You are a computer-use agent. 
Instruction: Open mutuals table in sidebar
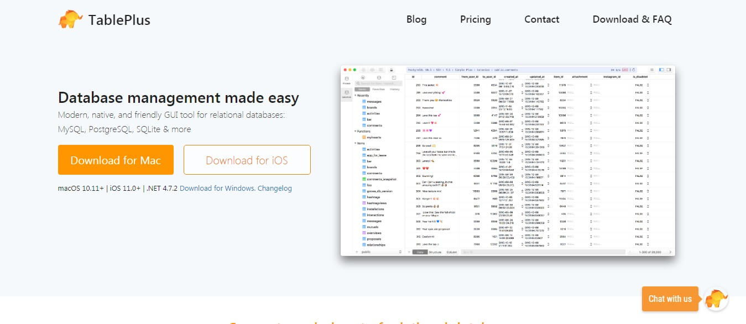[x=372, y=227]
